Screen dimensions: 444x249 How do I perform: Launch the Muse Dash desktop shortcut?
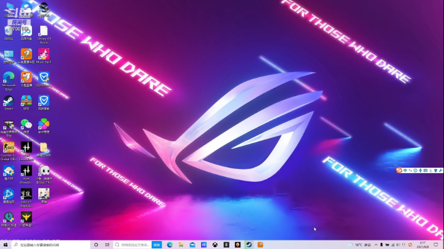[x=44, y=56]
